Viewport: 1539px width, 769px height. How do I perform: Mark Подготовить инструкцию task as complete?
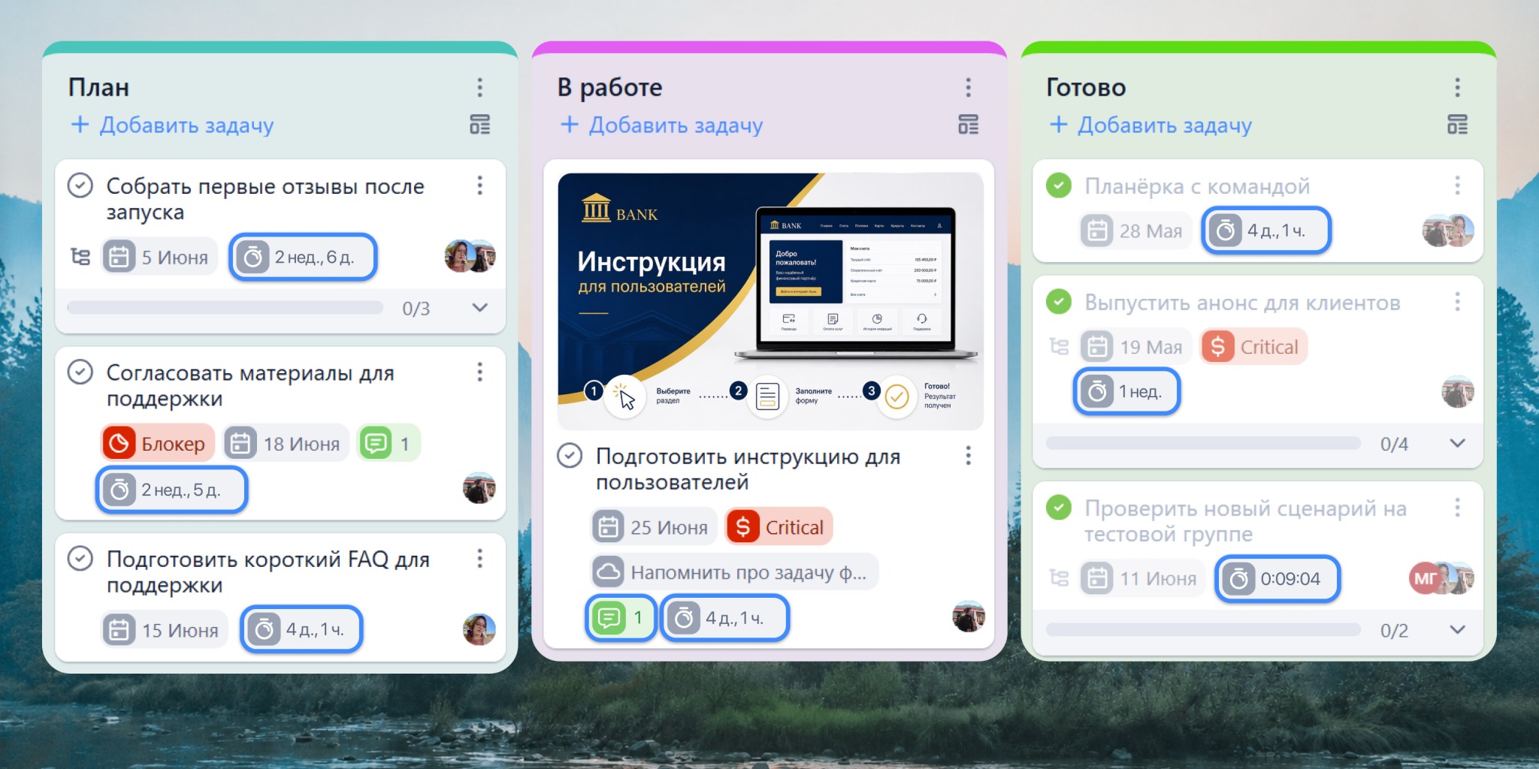pos(570,455)
